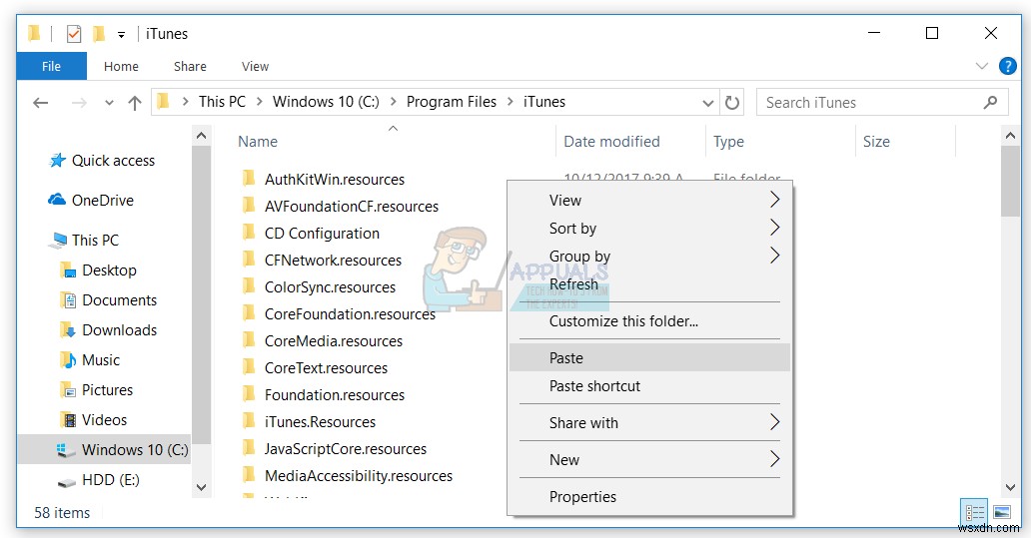Select the MediaAccessibility.resources folder

(x=347, y=475)
